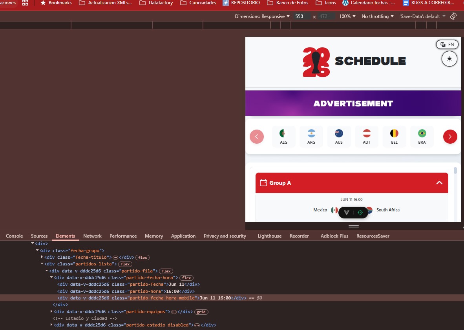Click the green component inspector target icon

[x=360, y=212]
